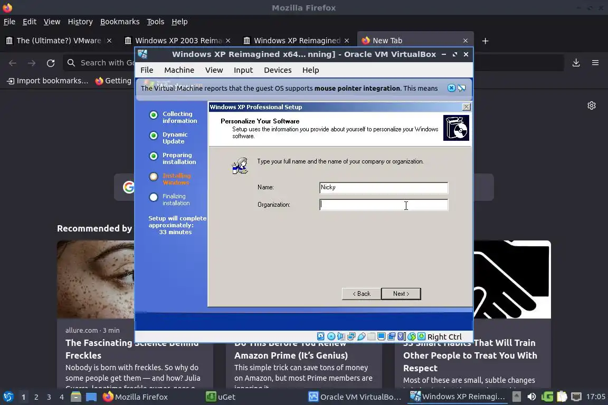This screenshot has width=608, height=405.
Task: Click the Firefox forward arrow
Action: tap(32, 63)
